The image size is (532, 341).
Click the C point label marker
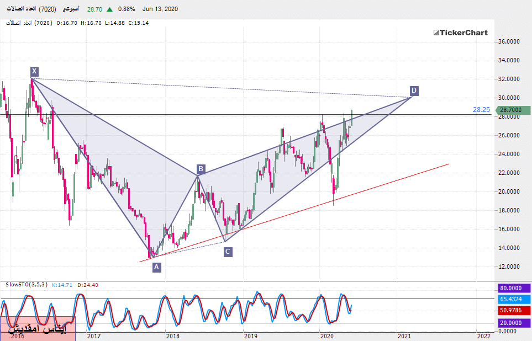[x=228, y=252]
